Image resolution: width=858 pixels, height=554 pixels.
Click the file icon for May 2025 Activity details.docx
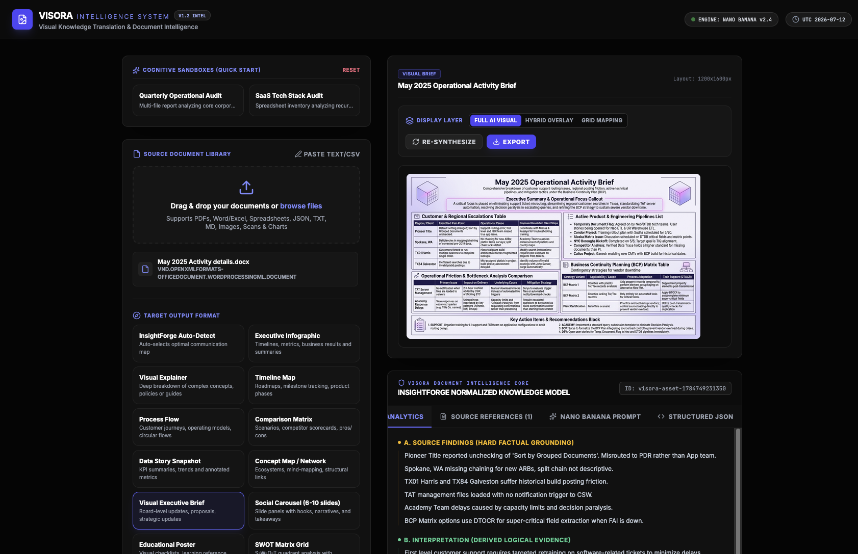tap(145, 269)
